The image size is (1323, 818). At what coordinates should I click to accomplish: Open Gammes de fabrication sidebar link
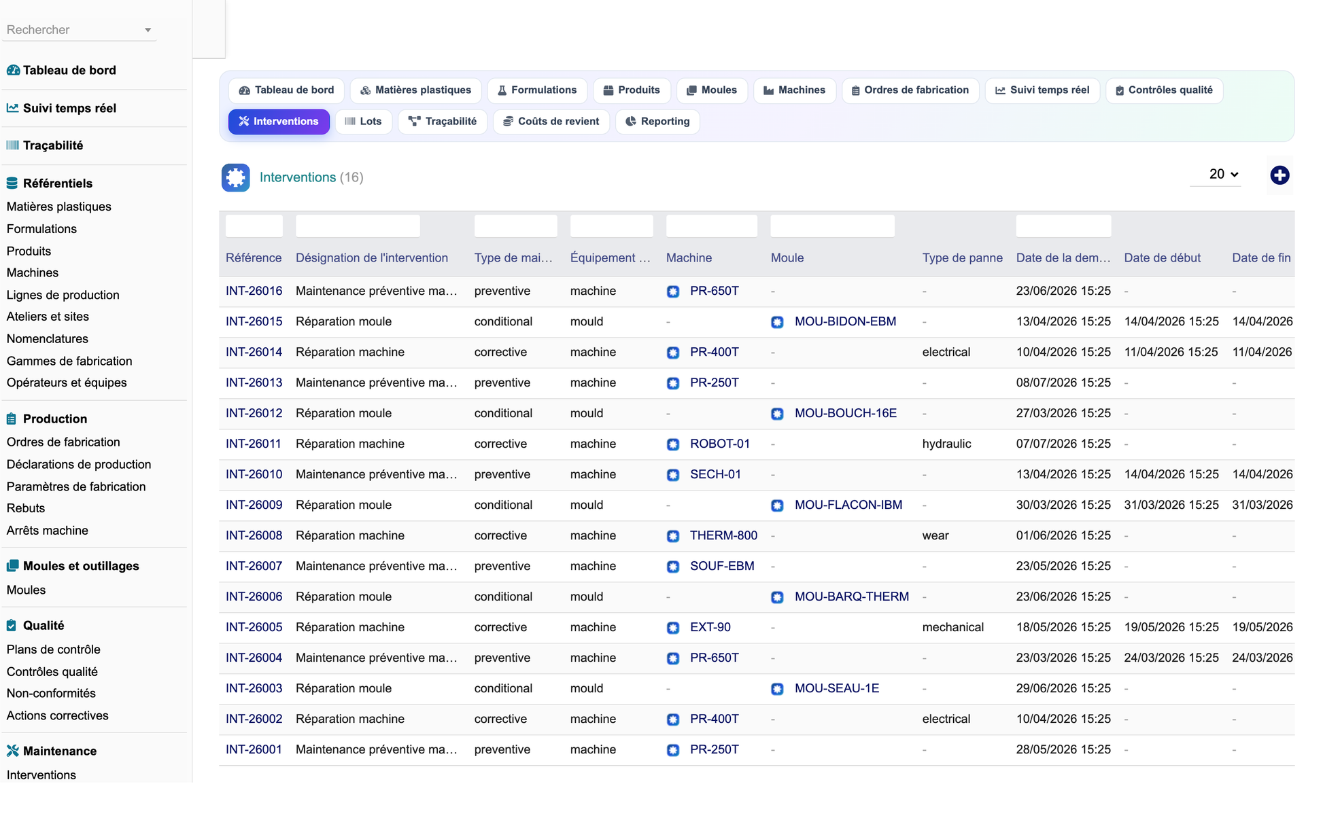(69, 361)
